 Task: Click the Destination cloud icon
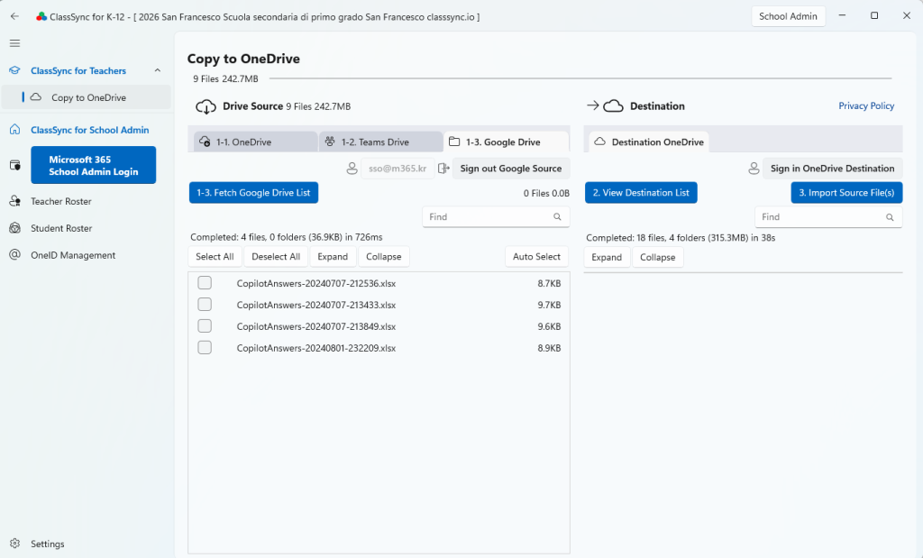click(x=613, y=106)
